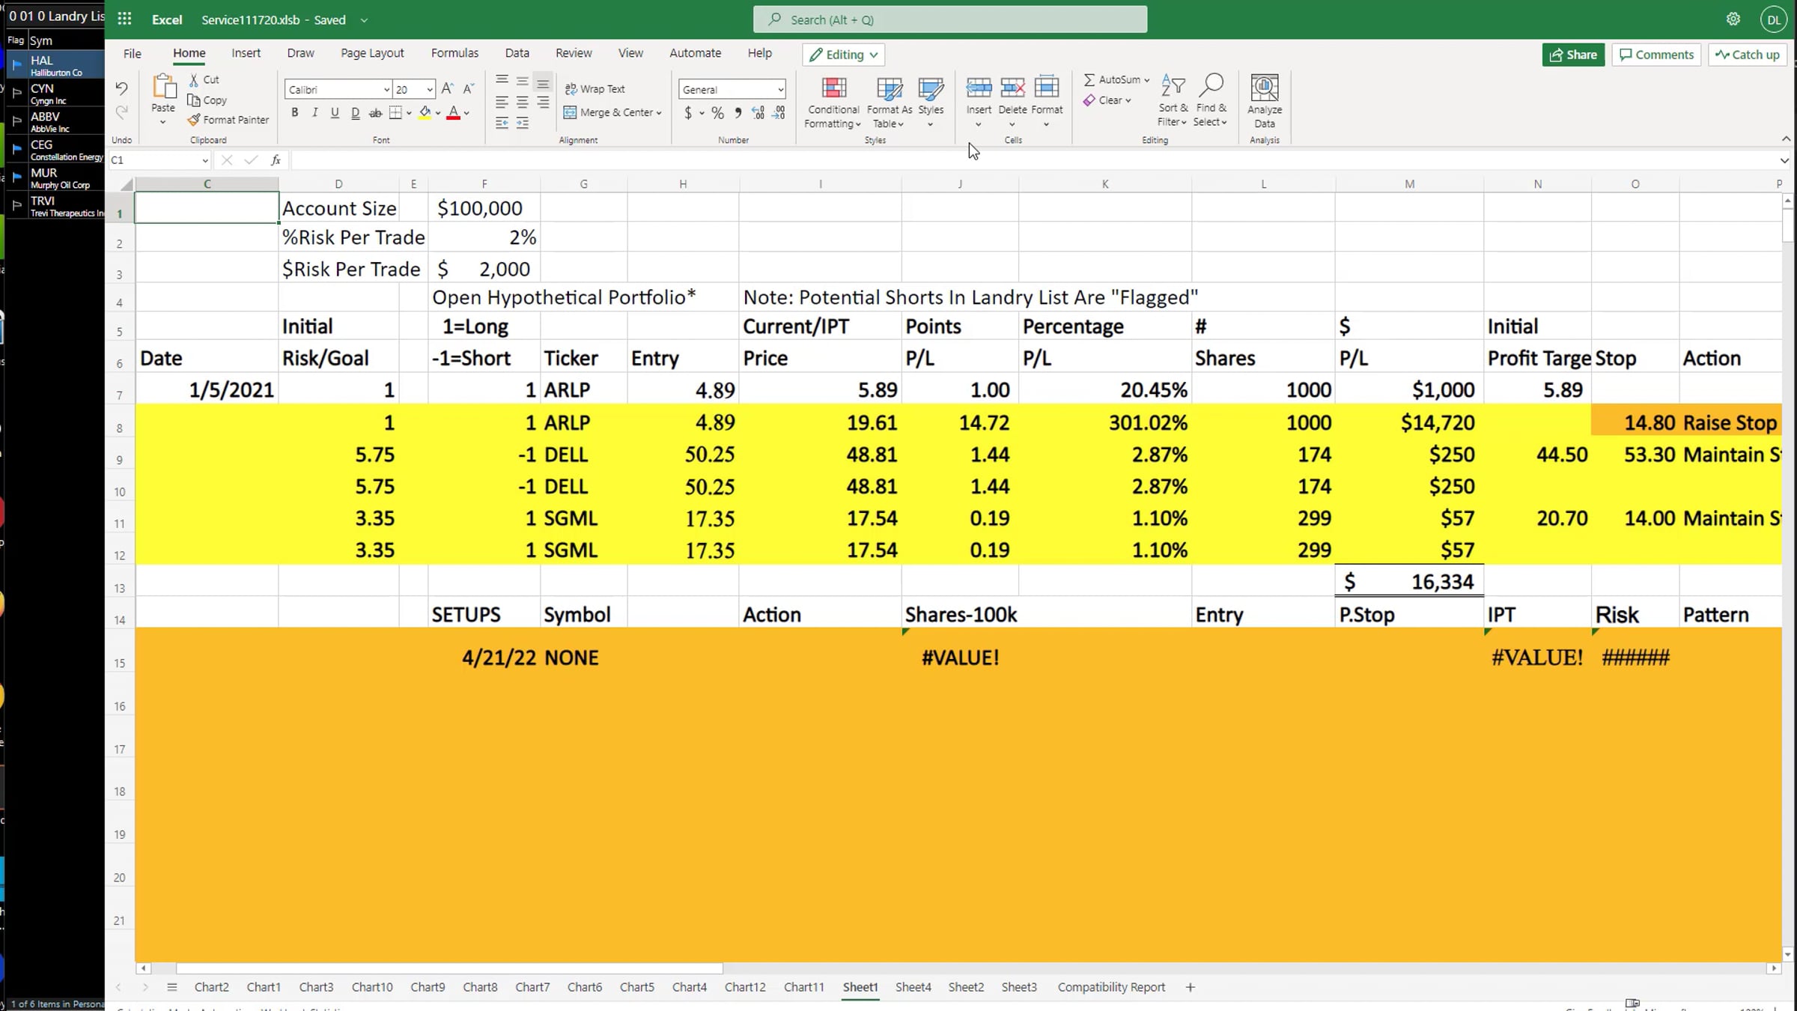Image resolution: width=1797 pixels, height=1011 pixels.
Task: Toggle the flag for ABBV AbbVie
Action: 17,121
